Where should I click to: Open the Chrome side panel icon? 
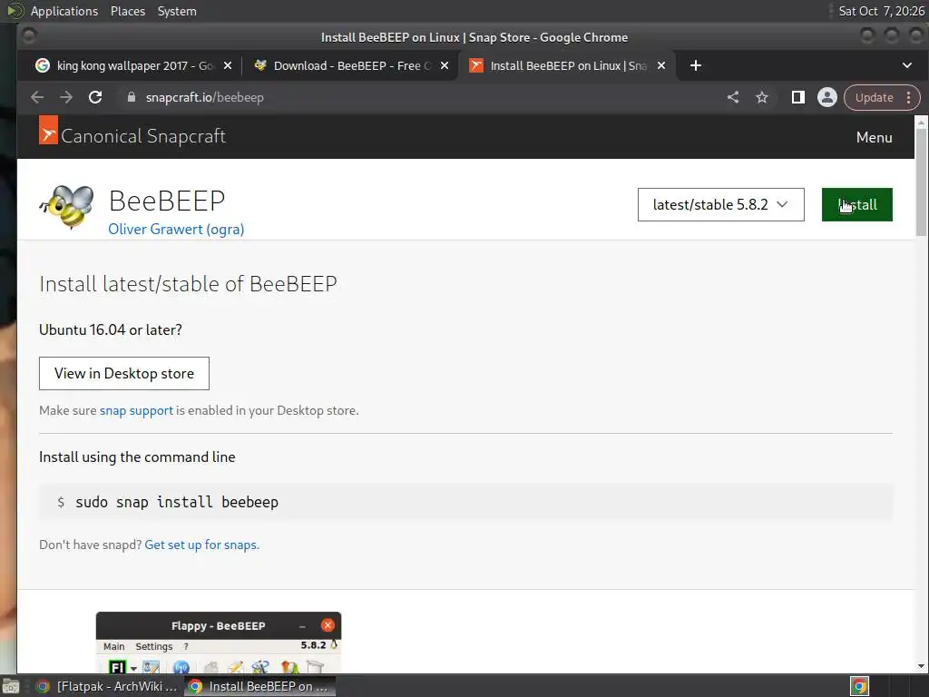click(x=798, y=97)
